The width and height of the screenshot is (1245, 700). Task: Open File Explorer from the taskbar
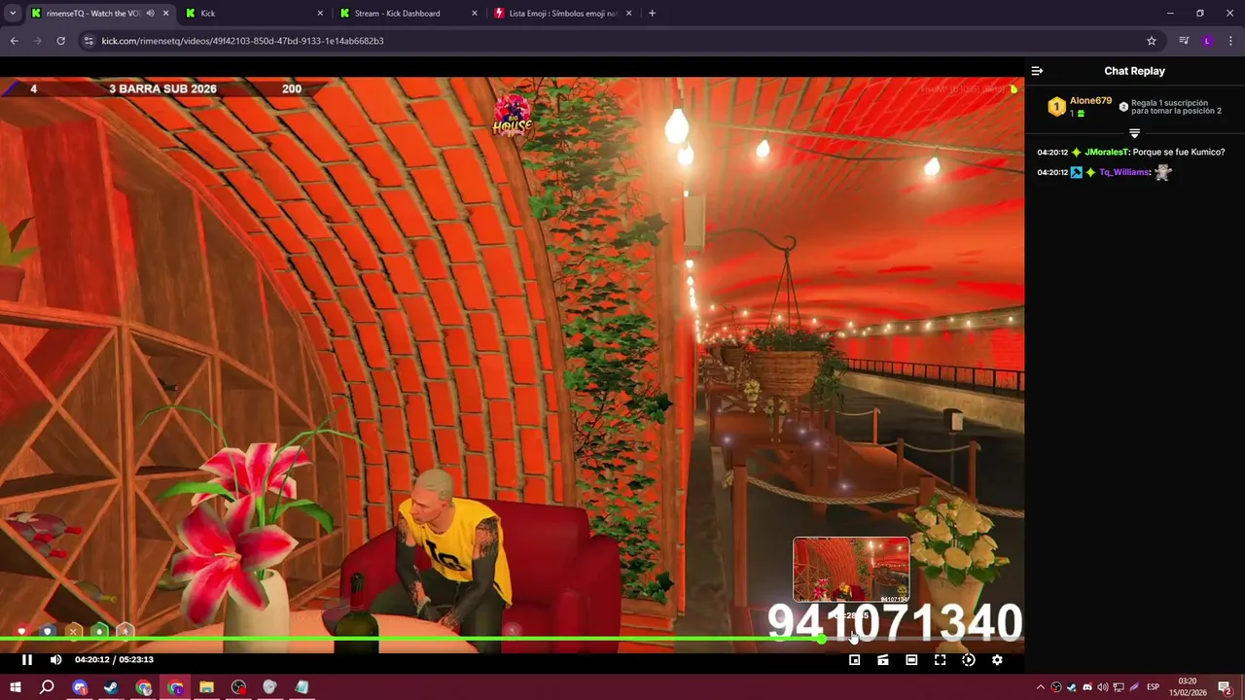coord(206,687)
